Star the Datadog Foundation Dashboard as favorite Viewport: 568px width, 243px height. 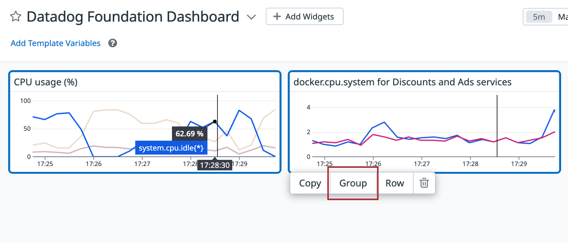point(16,16)
